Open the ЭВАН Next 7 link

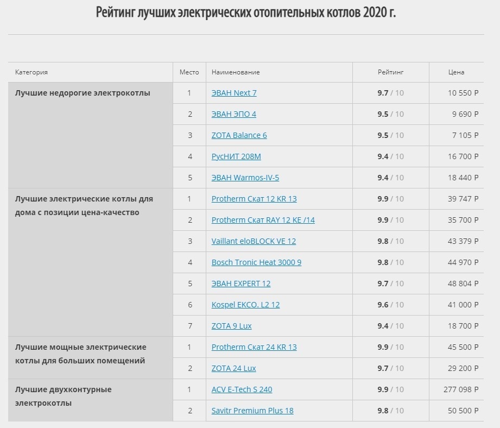click(234, 93)
